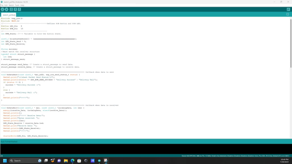Click the 'void OnDataRecv' function line
The image size is (292, 164).
tap(43, 108)
